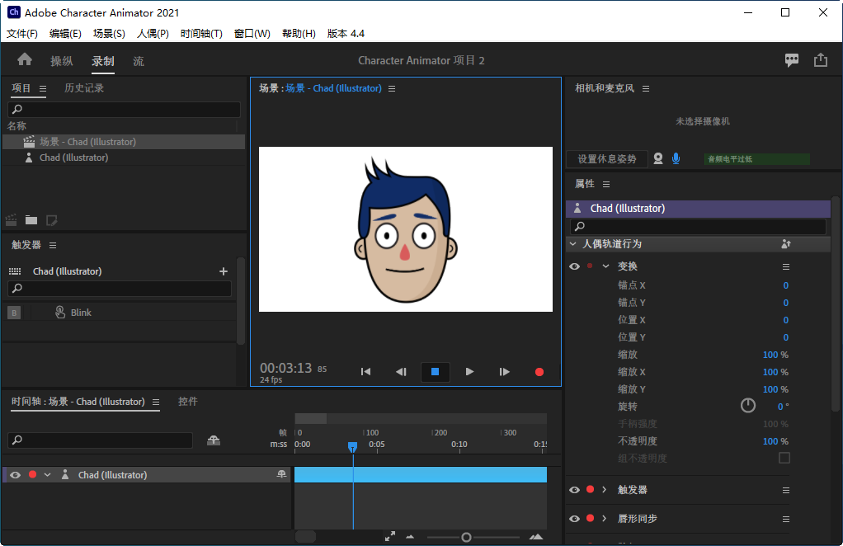Open the scene Chad link in scene header
Viewport: 843px width, 546px height.
tap(346, 88)
